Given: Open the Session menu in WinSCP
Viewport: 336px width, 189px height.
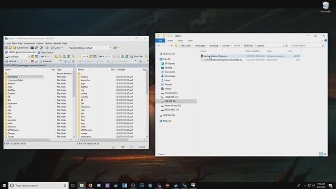Looking at the screenshot, I should point(40,43).
